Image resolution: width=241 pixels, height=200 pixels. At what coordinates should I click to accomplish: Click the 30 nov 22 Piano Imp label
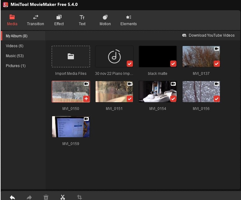pyautogui.click(x=114, y=74)
